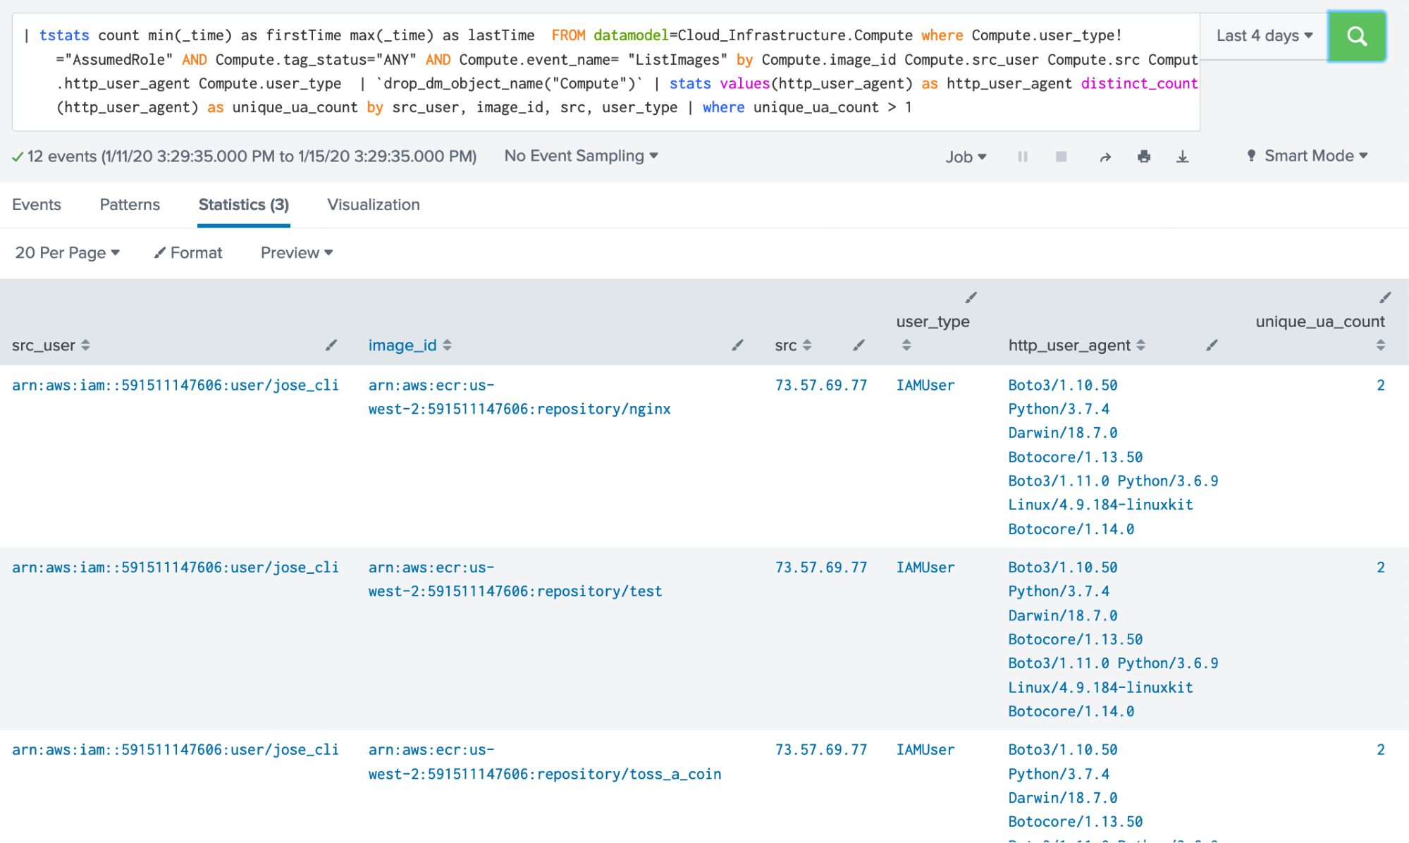Click jose_cli src_user in nginx row
The image size is (1409, 843).
click(176, 385)
